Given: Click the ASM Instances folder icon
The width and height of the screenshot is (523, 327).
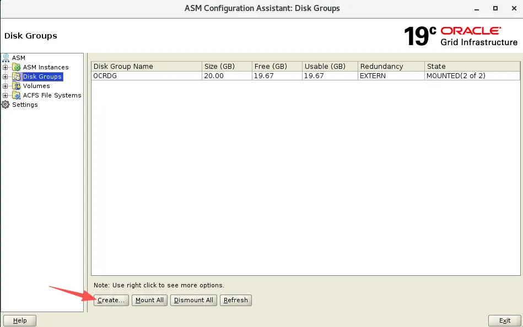Looking at the screenshot, I should pyautogui.click(x=17, y=67).
